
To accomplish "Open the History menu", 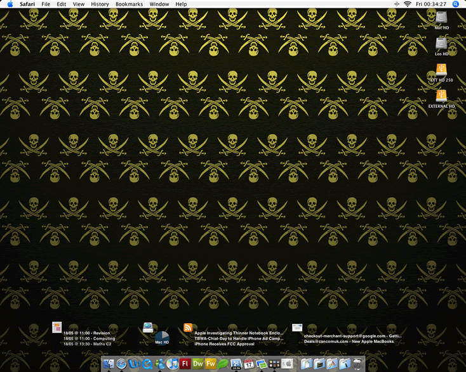I will 100,4.
